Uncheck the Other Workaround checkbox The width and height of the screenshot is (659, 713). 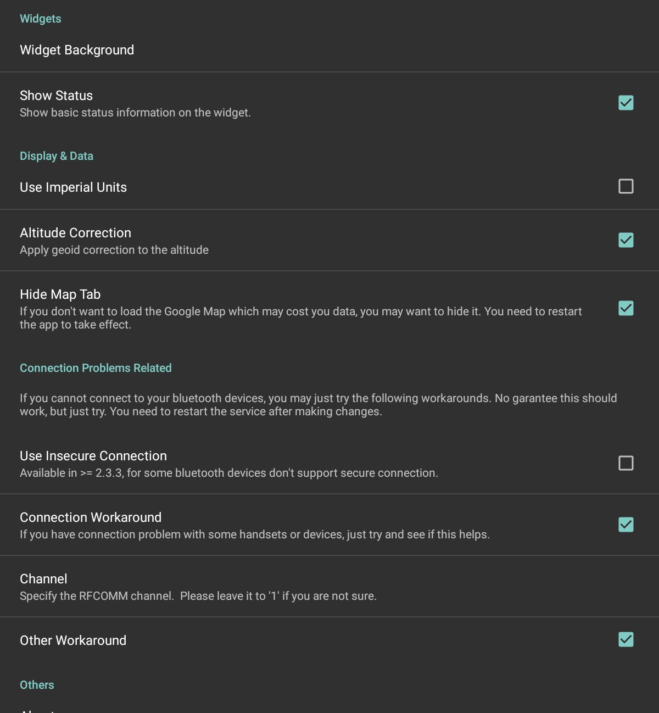pos(626,639)
